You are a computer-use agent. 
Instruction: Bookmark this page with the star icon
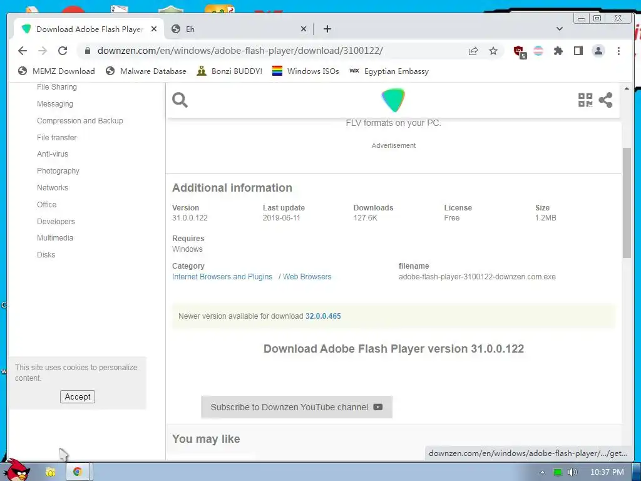[x=493, y=51]
